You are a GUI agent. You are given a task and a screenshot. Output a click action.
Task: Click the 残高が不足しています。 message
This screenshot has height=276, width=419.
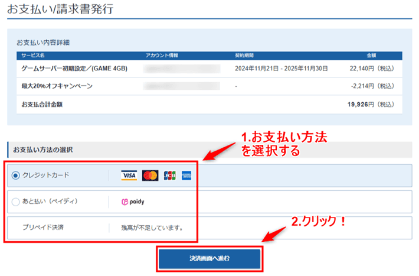pyautogui.click(x=152, y=228)
